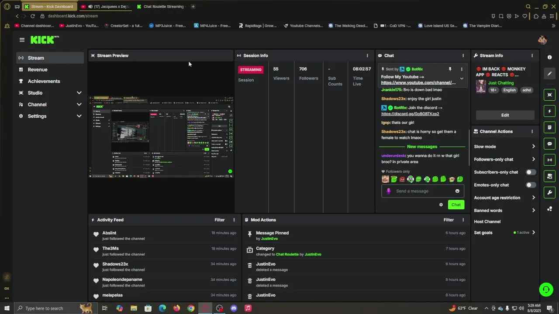
Task: Open Slow mode options
Action: coord(504,147)
